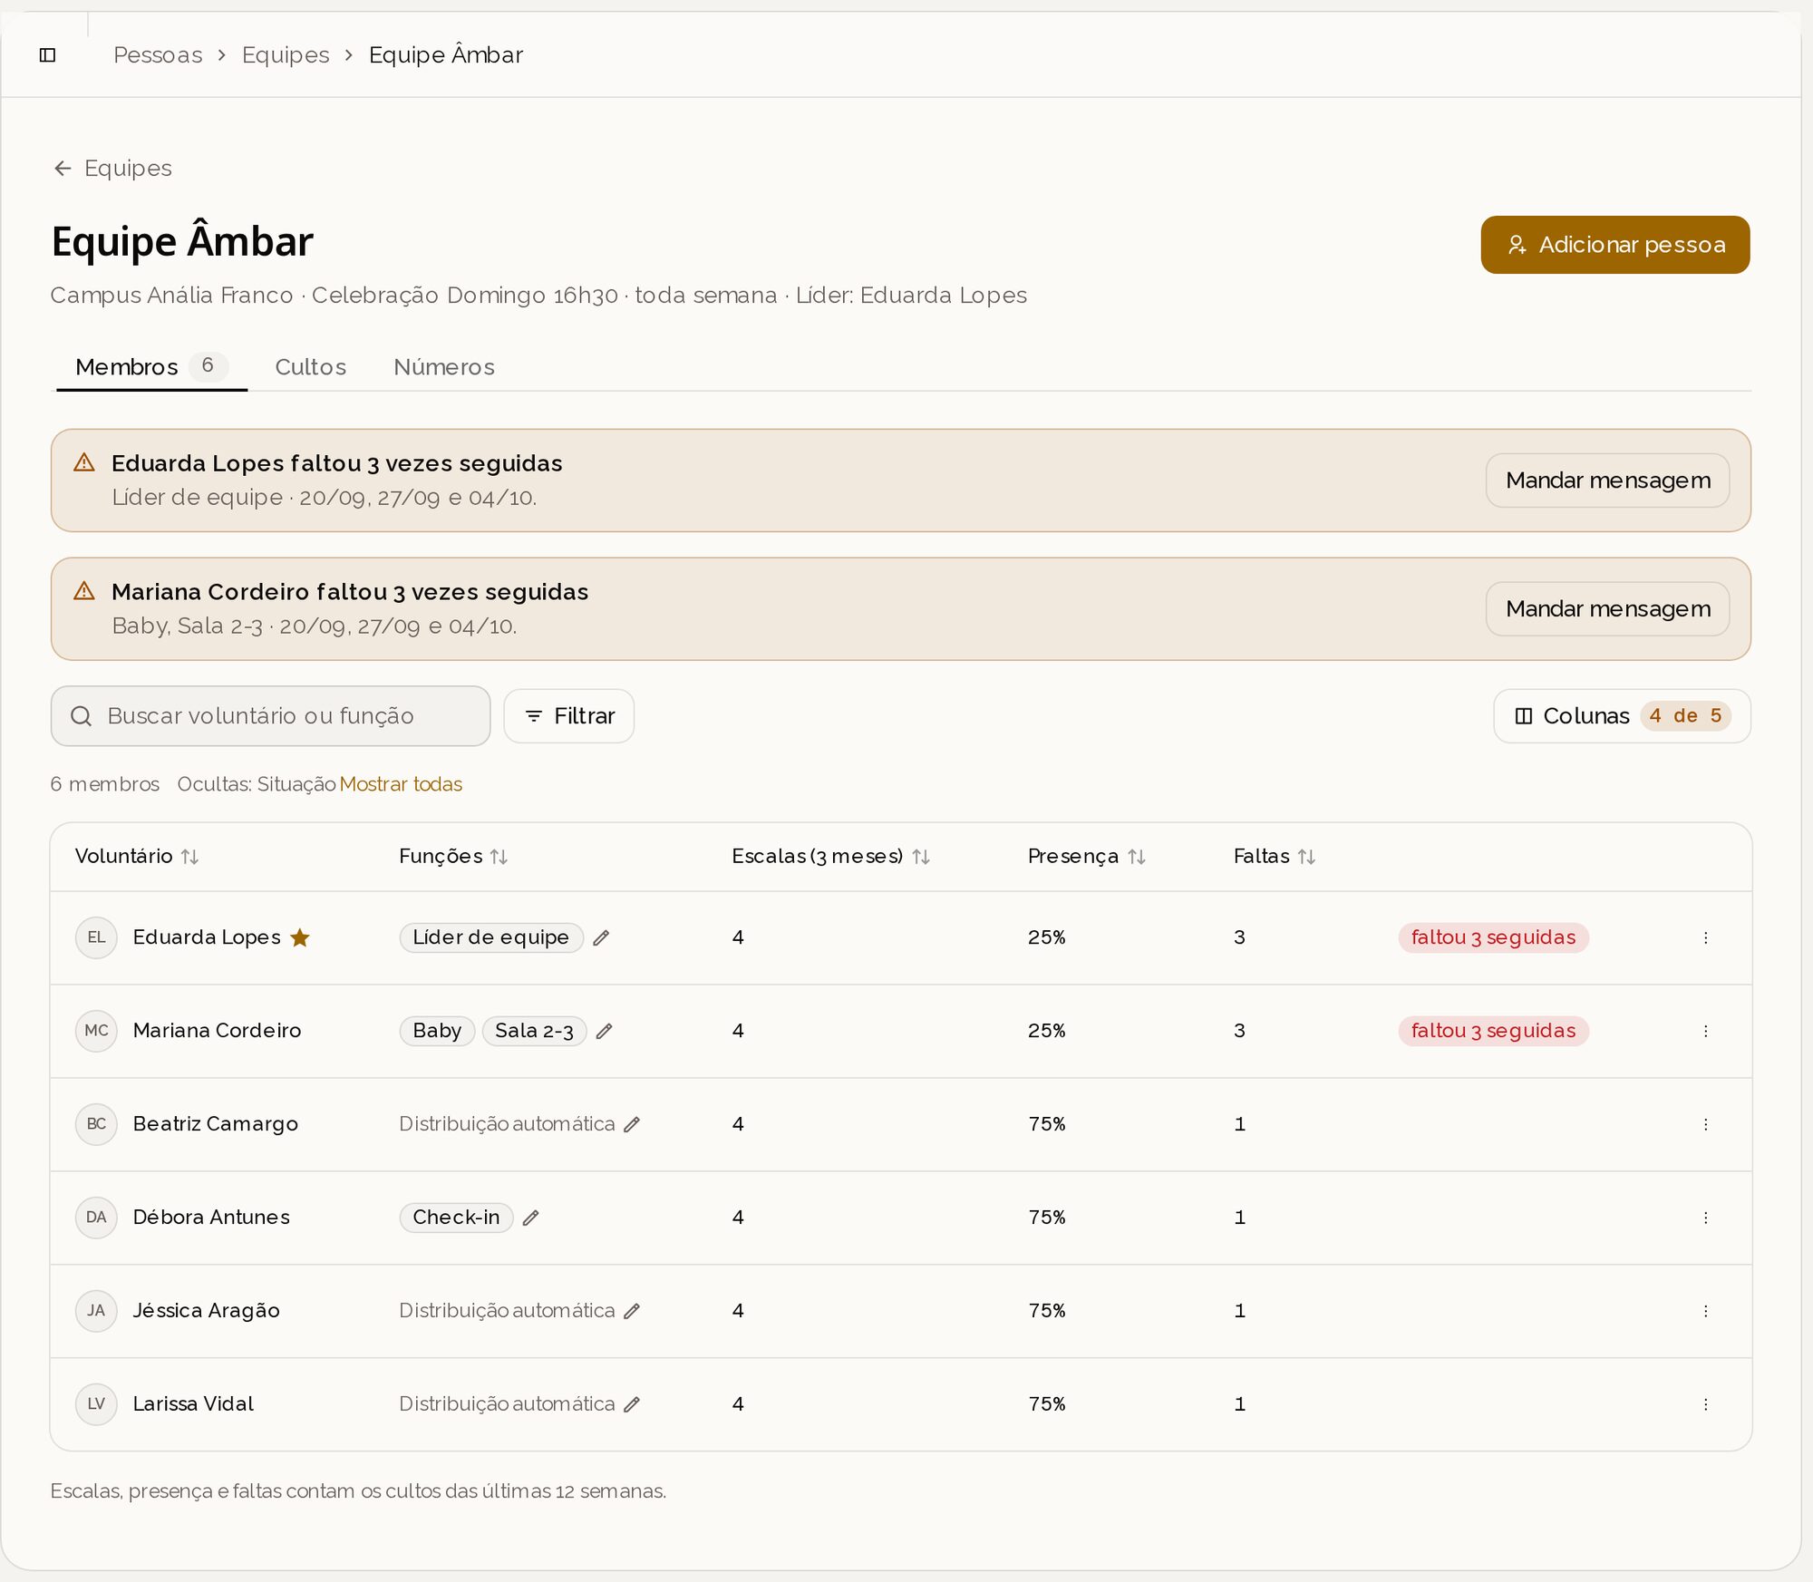Switch to the Membros tab
Viewport: 1813px width, 1582px height.
tap(151, 367)
